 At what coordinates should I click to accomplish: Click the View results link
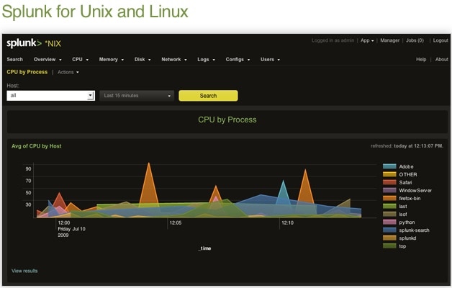coord(24,271)
